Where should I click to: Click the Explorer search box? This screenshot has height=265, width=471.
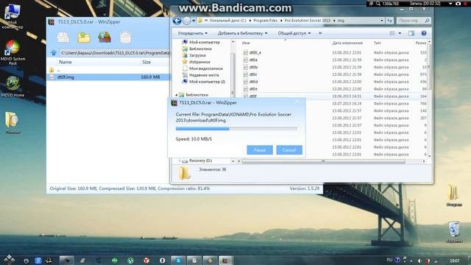(x=414, y=21)
